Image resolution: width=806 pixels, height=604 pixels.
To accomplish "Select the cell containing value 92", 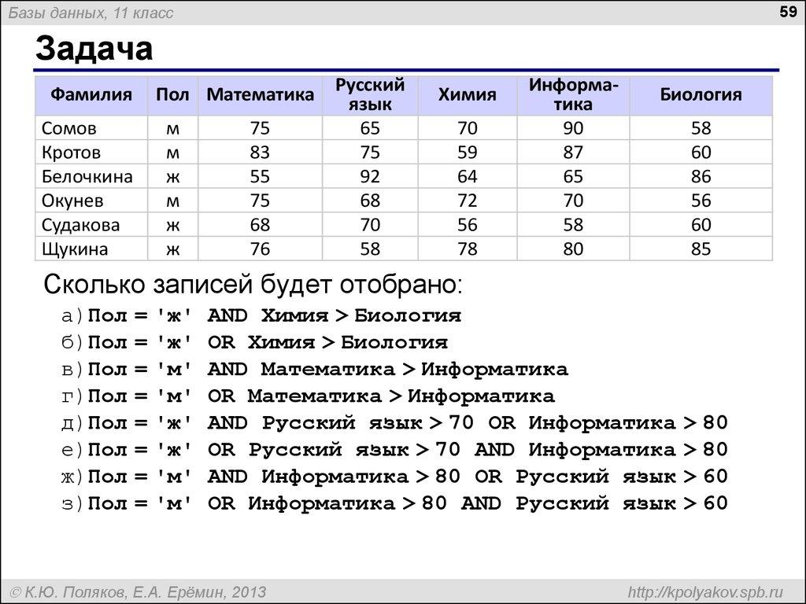I will pos(368,176).
